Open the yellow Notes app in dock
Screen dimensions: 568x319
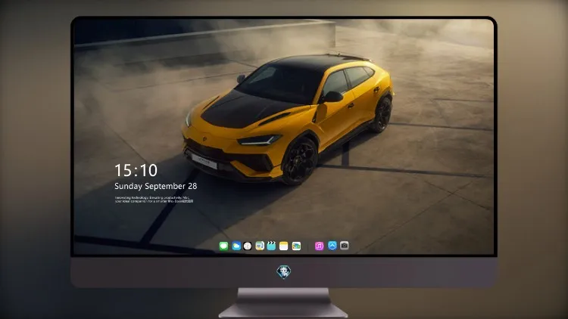pyautogui.click(x=284, y=246)
